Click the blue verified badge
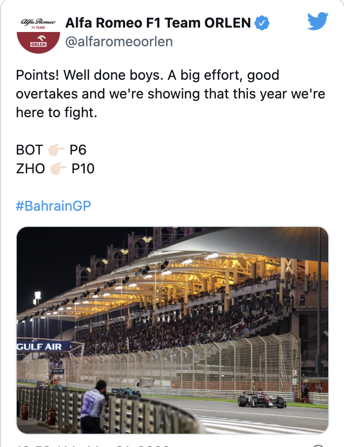 point(262,23)
